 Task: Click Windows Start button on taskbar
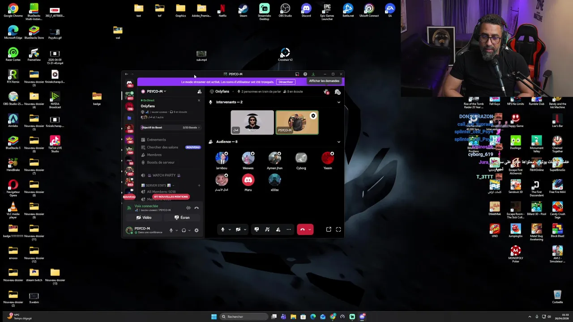(x=214, y=317)
